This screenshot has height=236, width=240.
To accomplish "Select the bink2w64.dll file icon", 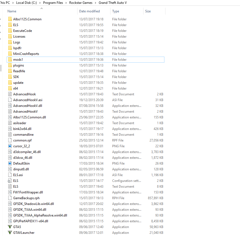I will [10, 129].
